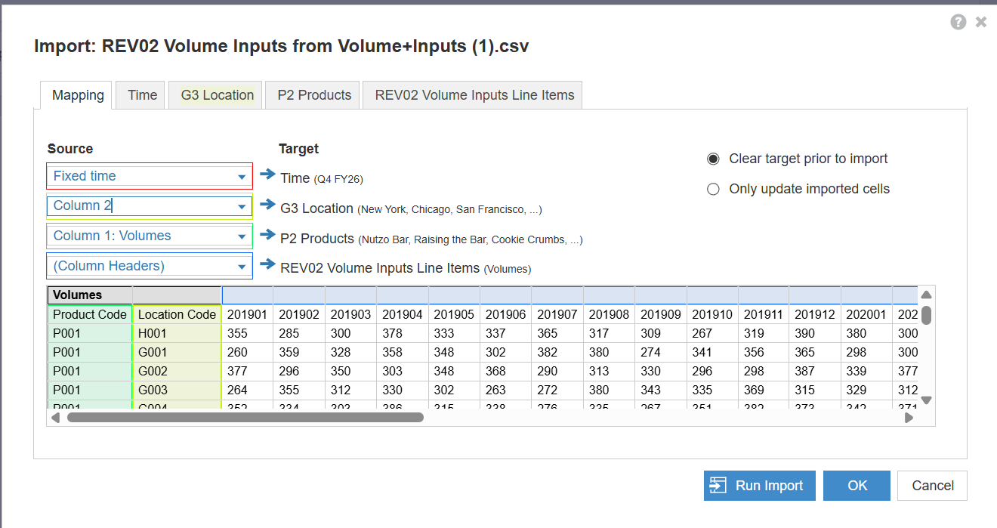The height and width of the screenshot is (528, 997).
Task: Click location code cell H001
Action: point(177,333)
